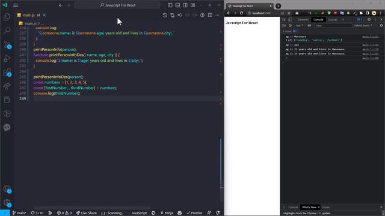Open Chrome three-dot menu
Image resolution: width=385 pixels, height=216 pixels.
pos(381,13)
